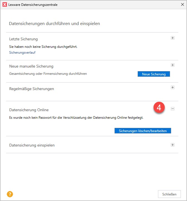The image size is (187, 201).
Task: Close the Datensicherungszentrale window with X
Action: pyautogui.click(x=182, y=5)
